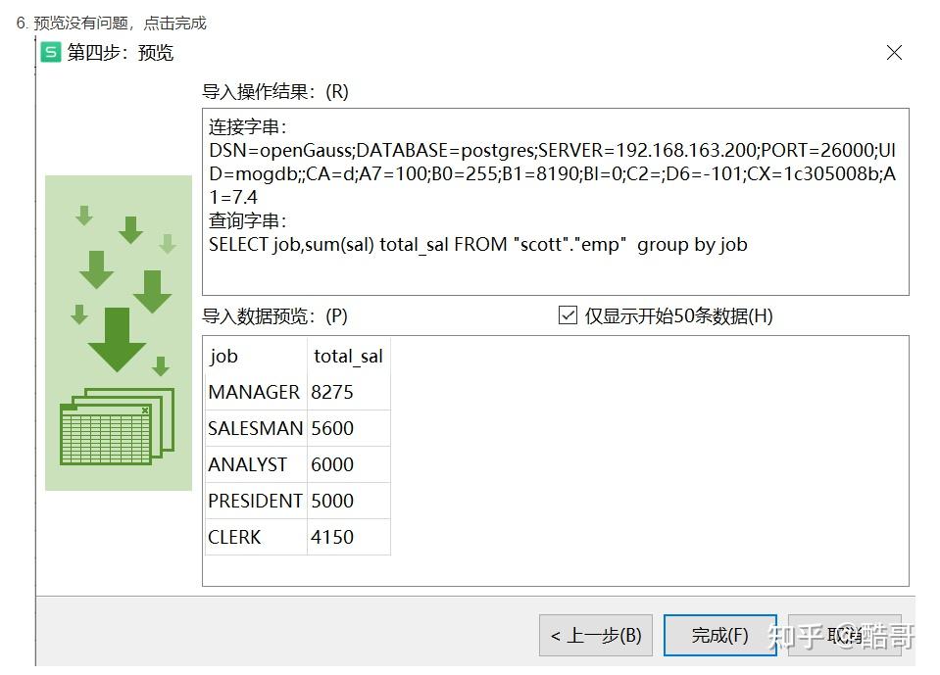The image size is (940, 675).
Task: Click the import spreadsheet illustration graphic
Action: click(x=118, y=333)
